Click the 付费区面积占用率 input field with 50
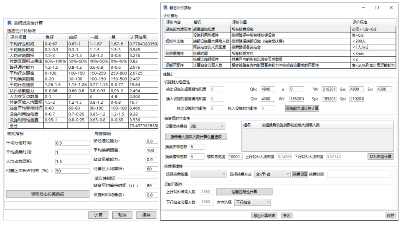 coord(72,171)
